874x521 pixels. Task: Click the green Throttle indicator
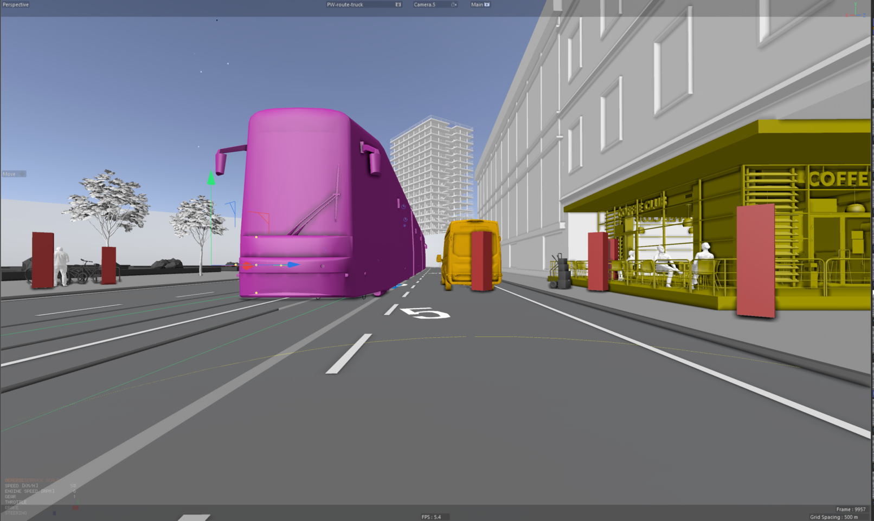click(78, 503)
